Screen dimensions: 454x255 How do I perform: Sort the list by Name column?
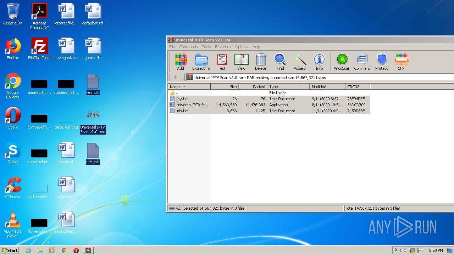(x=189, y=86)
